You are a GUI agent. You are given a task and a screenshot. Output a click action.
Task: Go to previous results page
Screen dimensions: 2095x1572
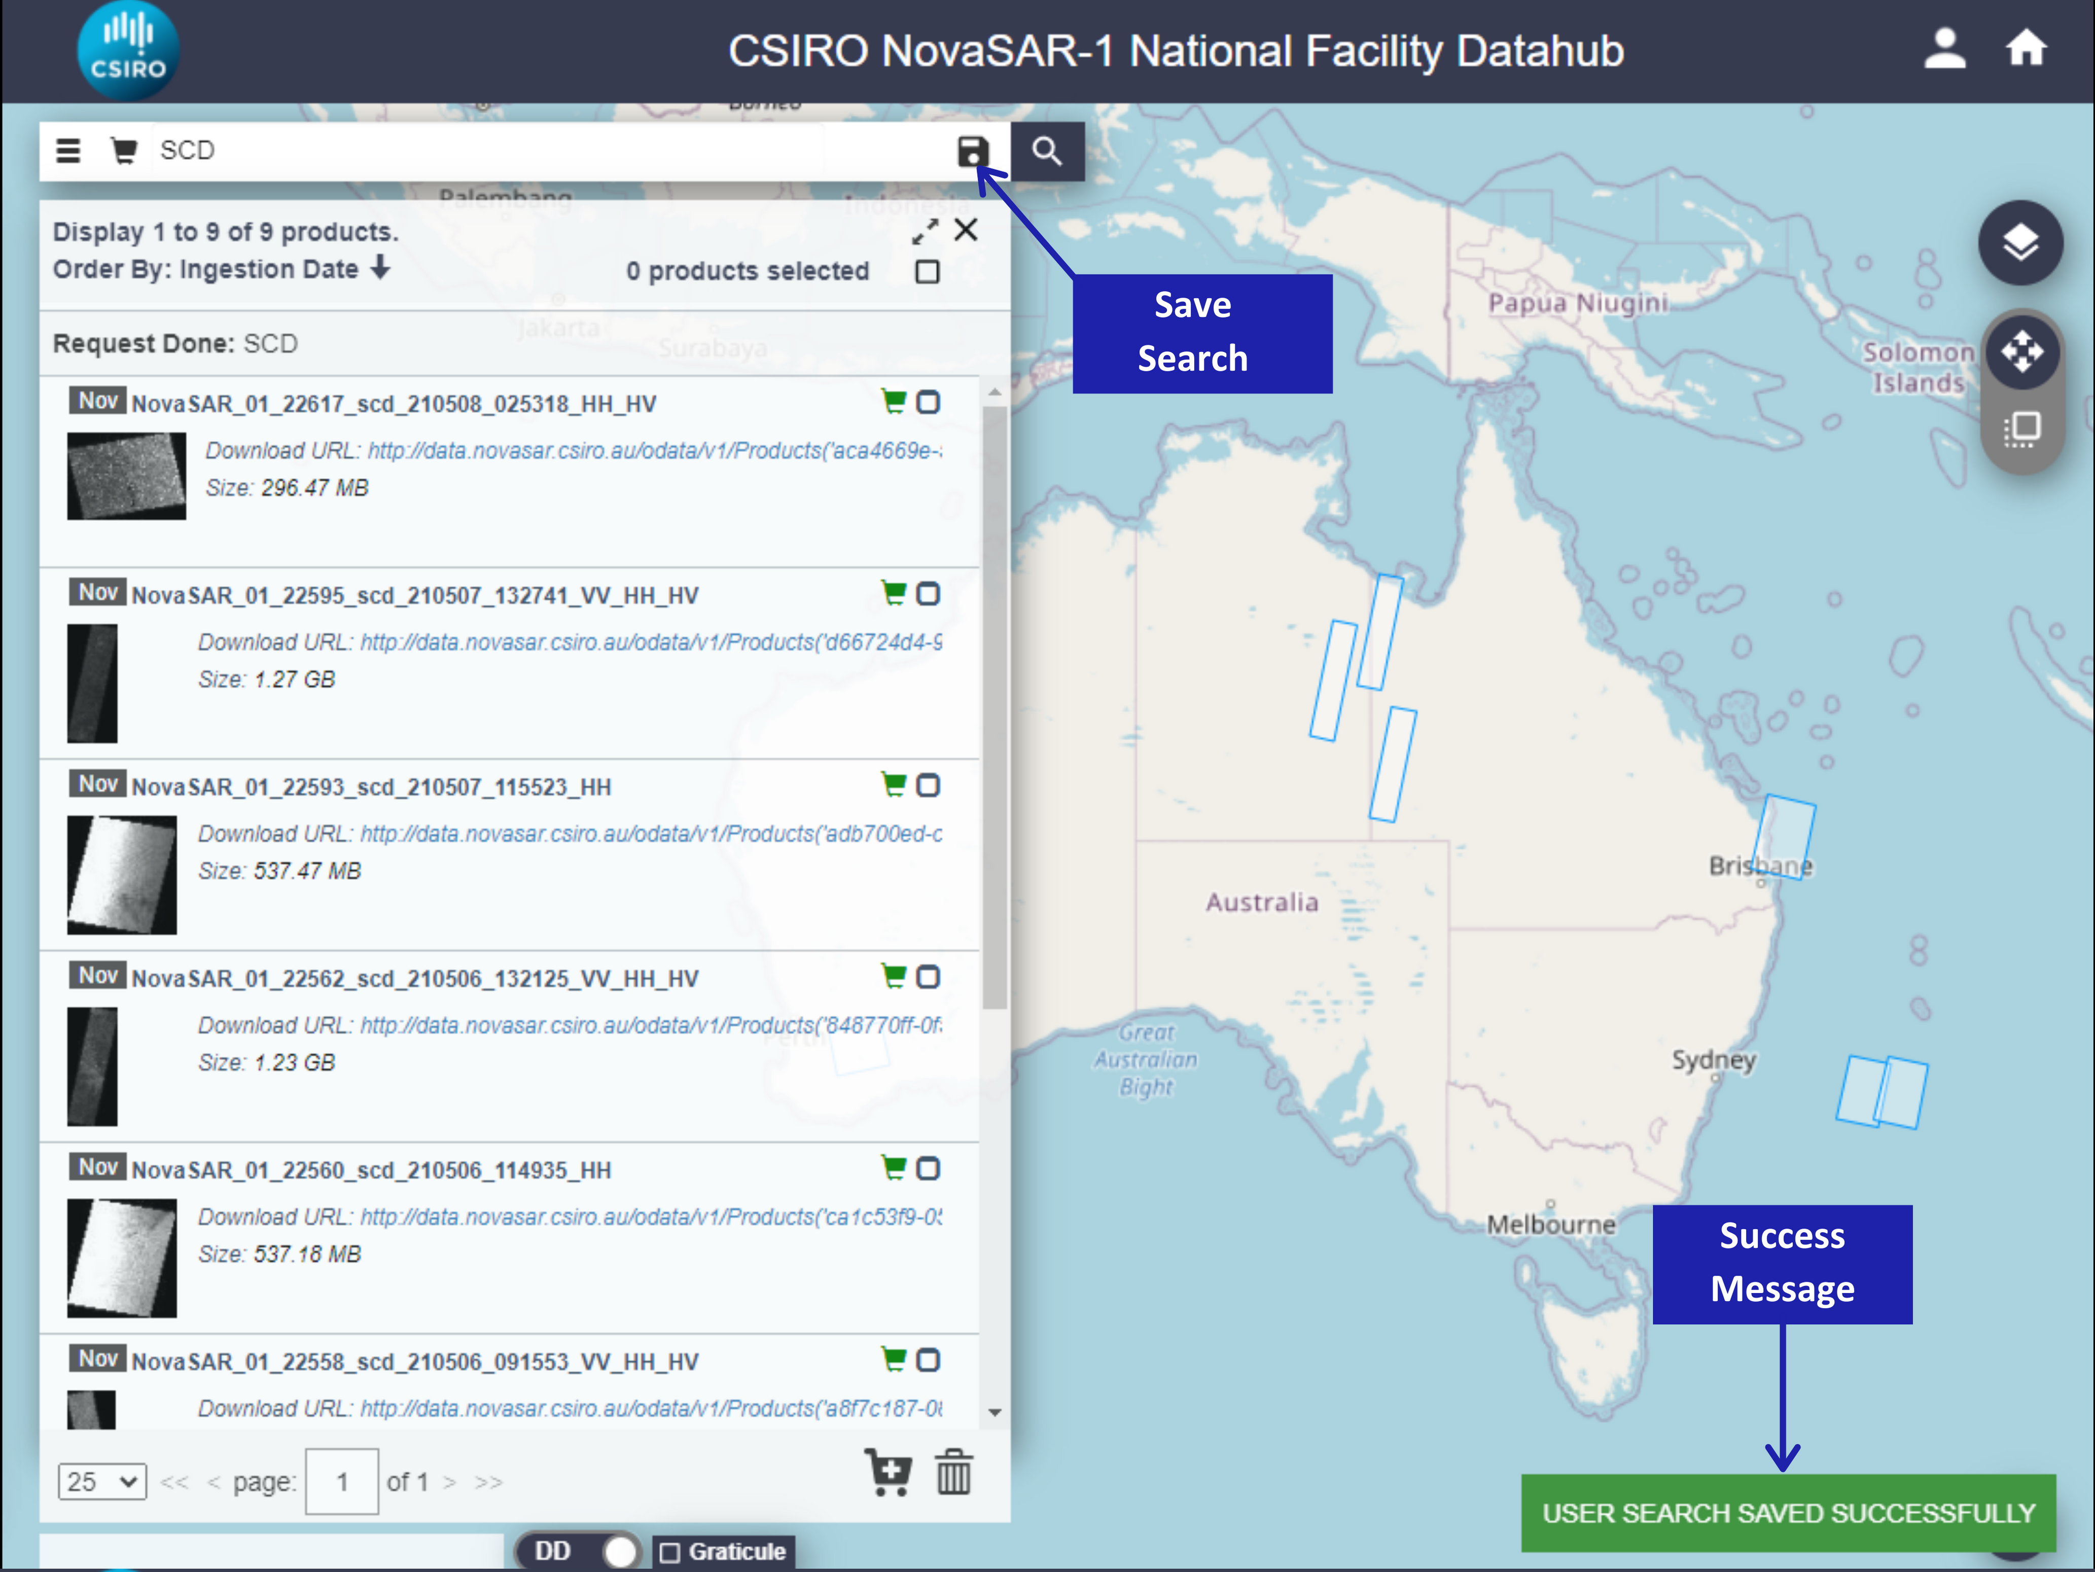(x=213, y=1482)
